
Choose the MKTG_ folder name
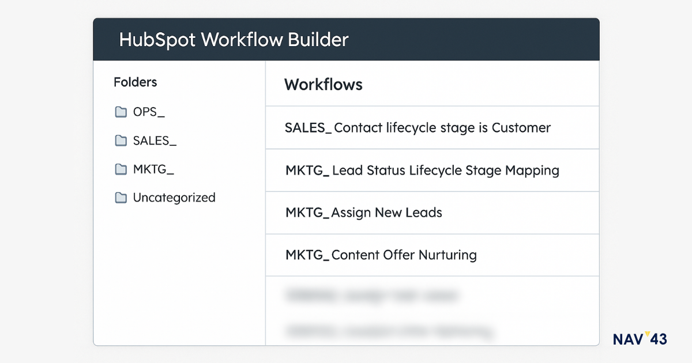click(153, 169)
